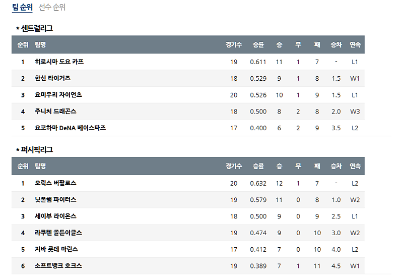Click 연속 header in 퍼시픽리그 table

(x=355, y=166)
